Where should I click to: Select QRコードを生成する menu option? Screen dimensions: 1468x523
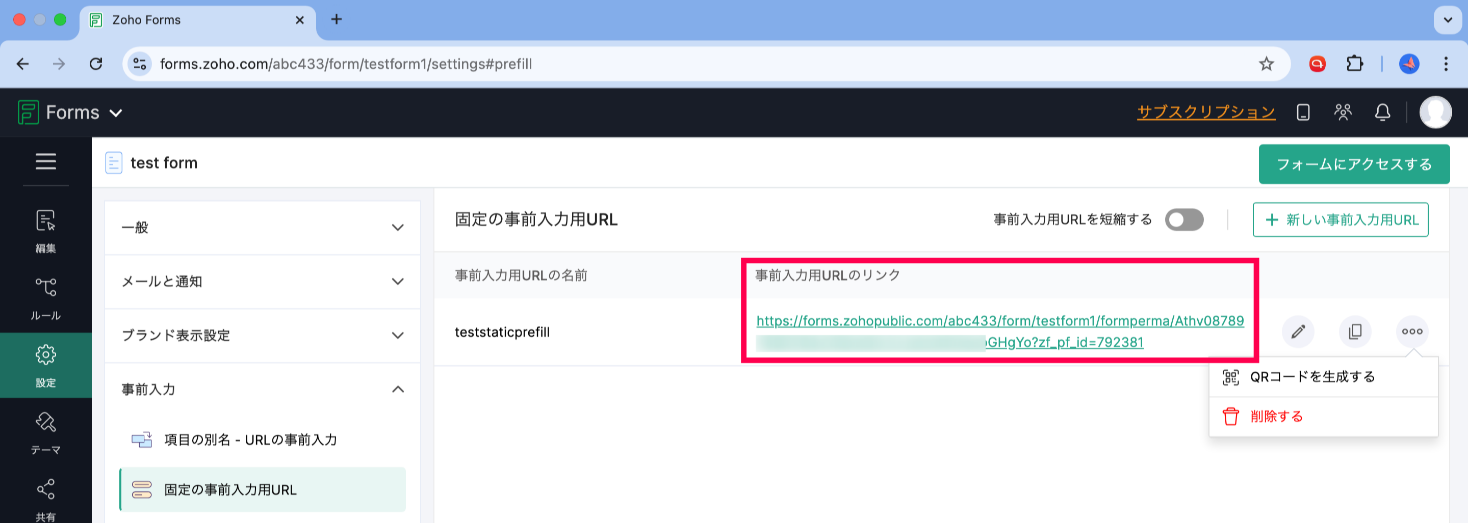1312,377
